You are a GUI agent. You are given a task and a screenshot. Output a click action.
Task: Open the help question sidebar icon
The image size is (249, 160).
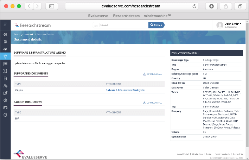click(5, 100)
